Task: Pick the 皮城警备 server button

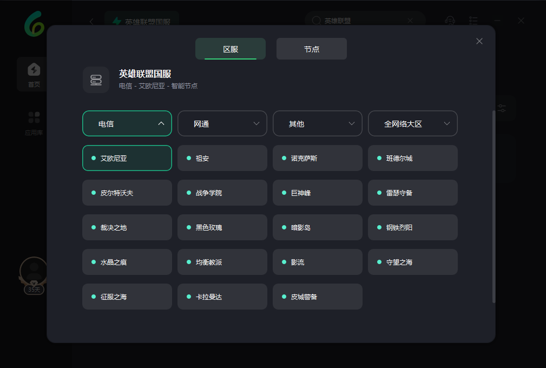Action: pyautogui.click(x=318, y=297)
